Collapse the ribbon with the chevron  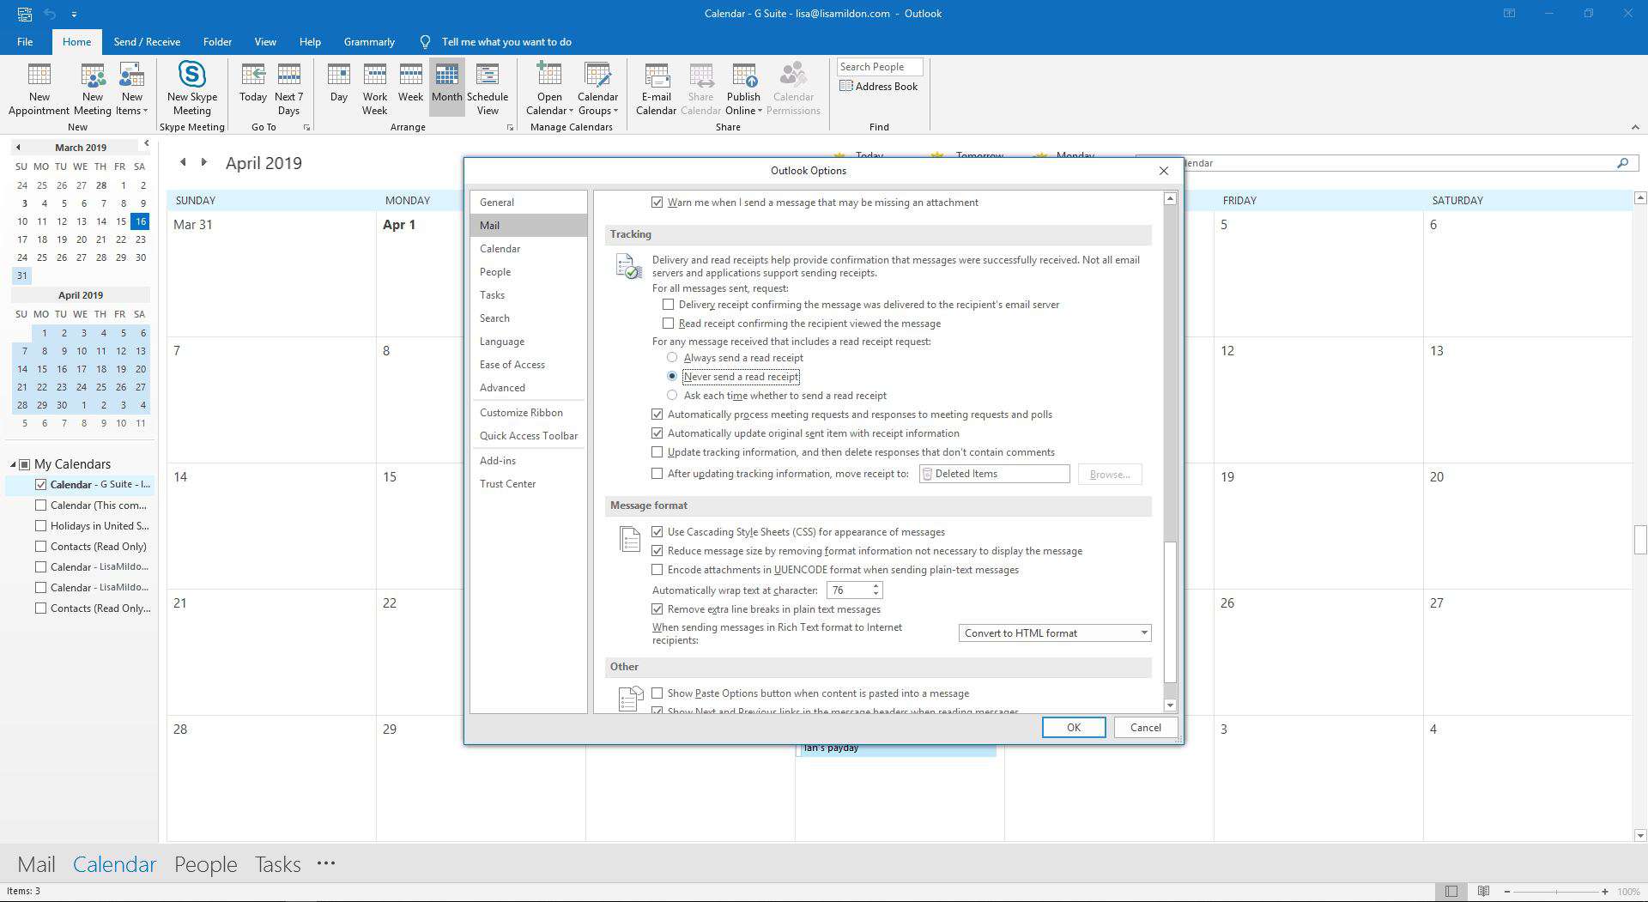1634,127
